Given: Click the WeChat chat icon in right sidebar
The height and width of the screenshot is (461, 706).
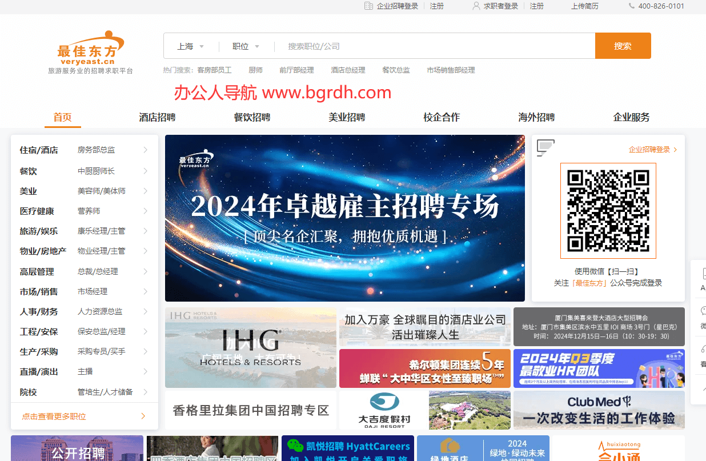Looking at the screenshot, I should 703,311.
